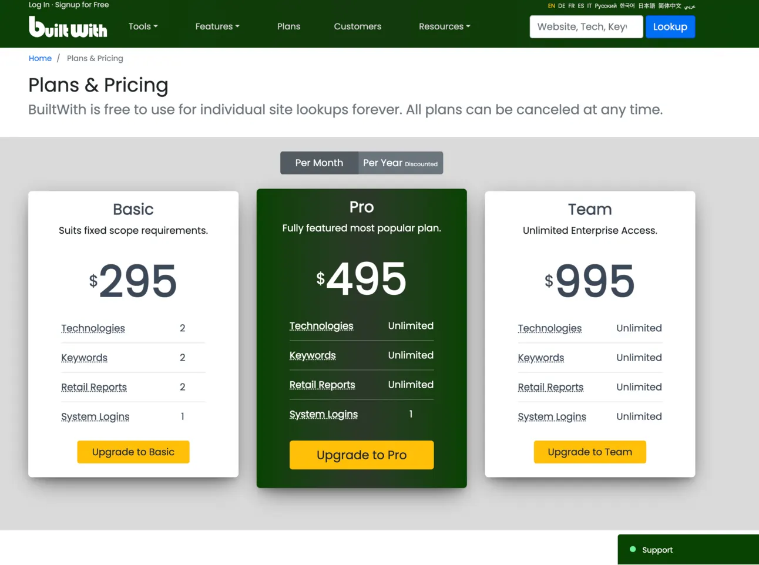The image size is (759, 565).
Task: Switch language to IT
Action: click(589, 6)
